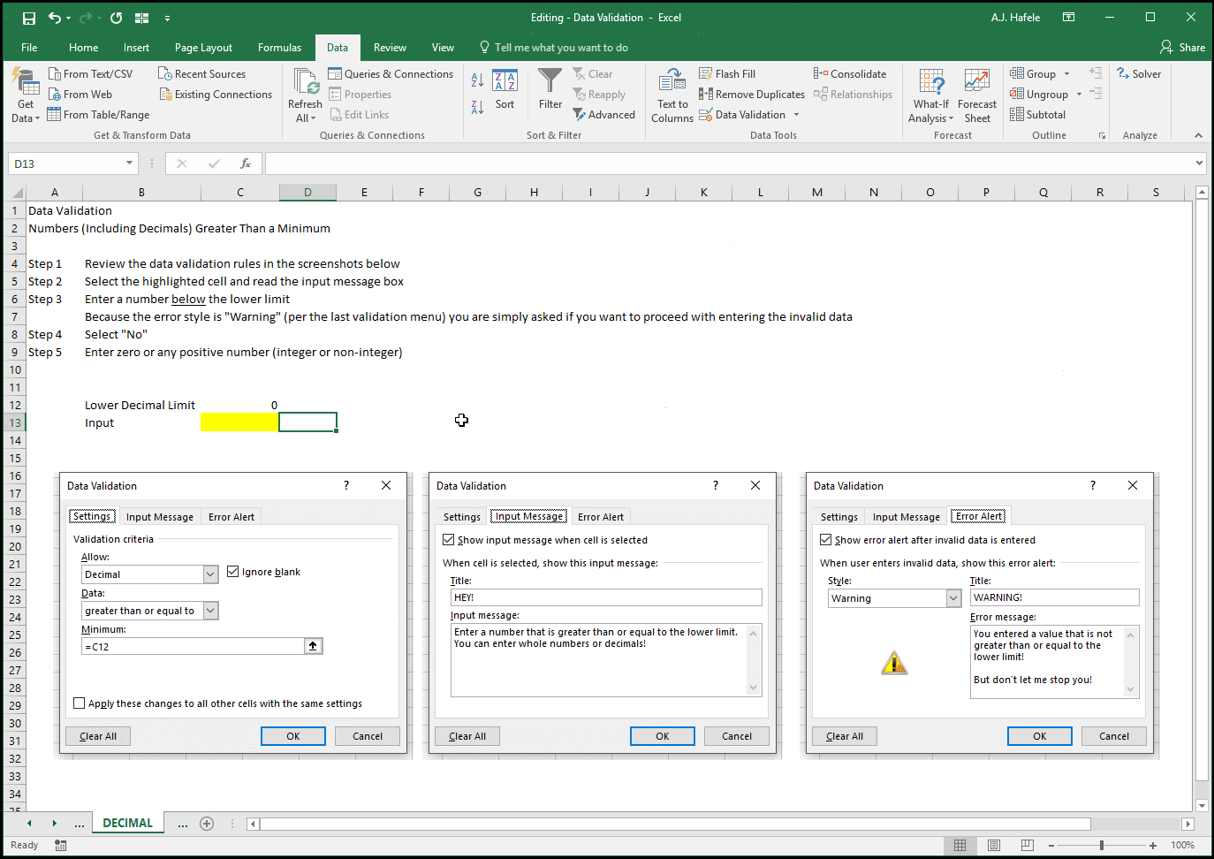Expand the Style Warning dropdown

coord(953,598)
